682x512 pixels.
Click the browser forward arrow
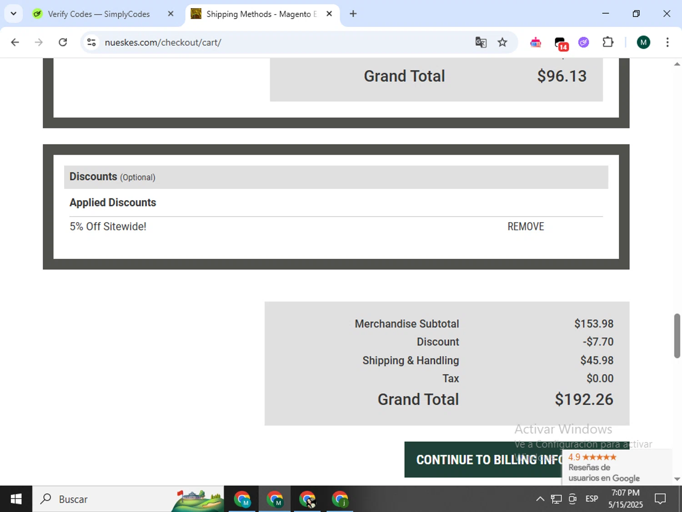[x=39, y=42]
